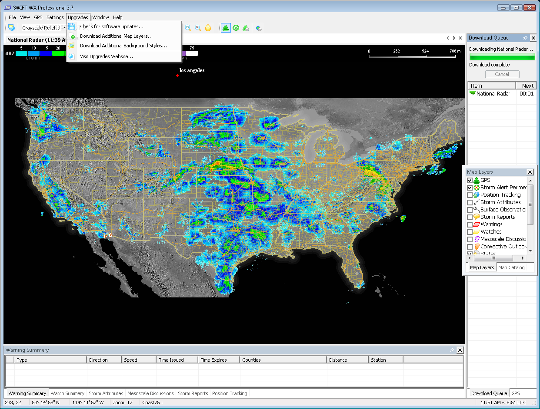This screenshot has width=540, height=409.
Task: Click the Counties column header
Action: point(283,360)
